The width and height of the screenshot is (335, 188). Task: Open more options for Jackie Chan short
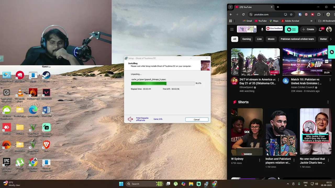tap(328, 160)
